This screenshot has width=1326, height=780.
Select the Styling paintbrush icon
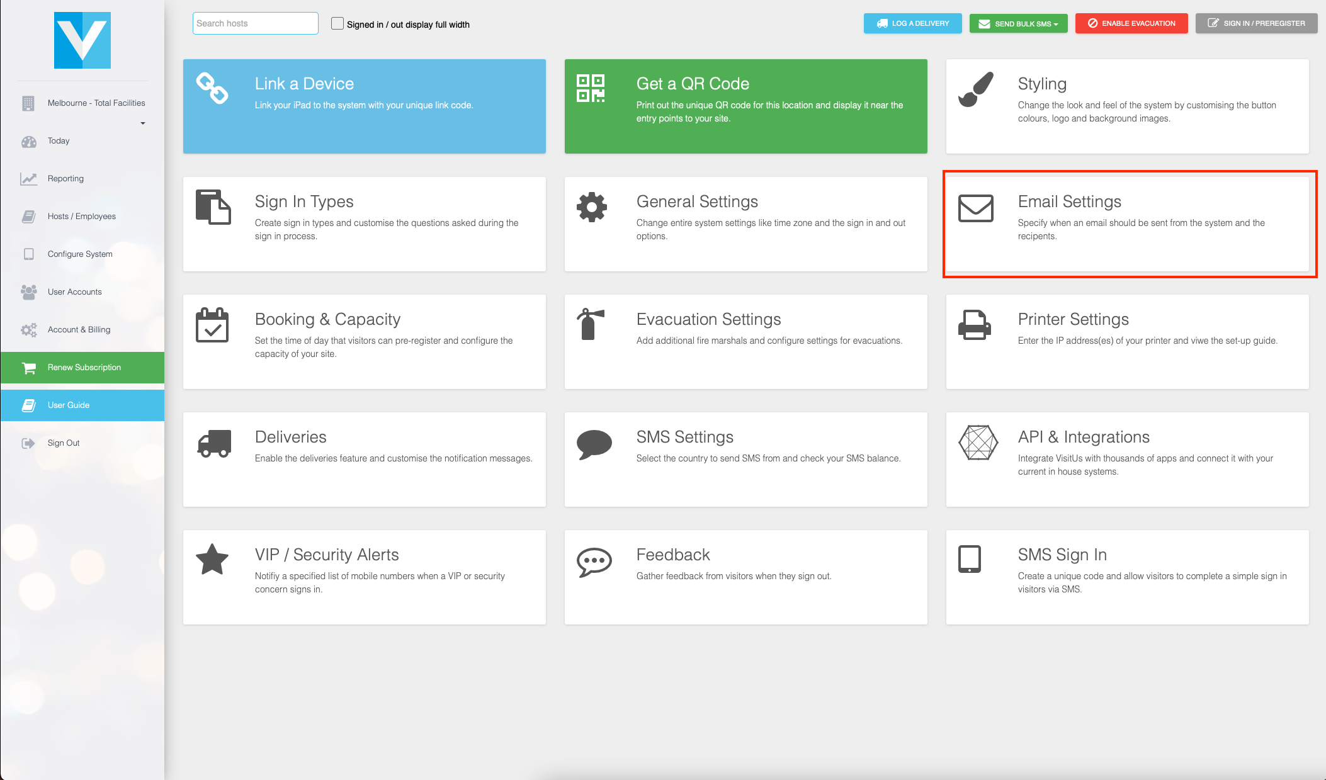click(x=977, y=88)
